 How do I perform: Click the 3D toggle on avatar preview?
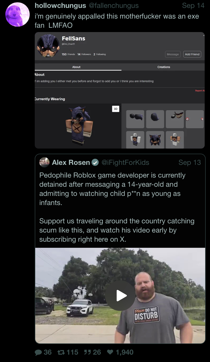(x=116, y=109)
